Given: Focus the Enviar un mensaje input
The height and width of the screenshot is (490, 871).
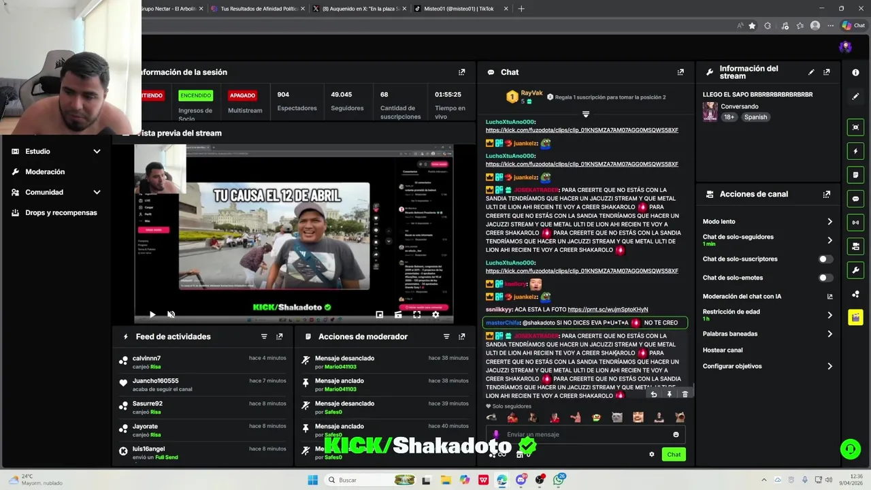Looking at the screenshot, I should (585, 434).
